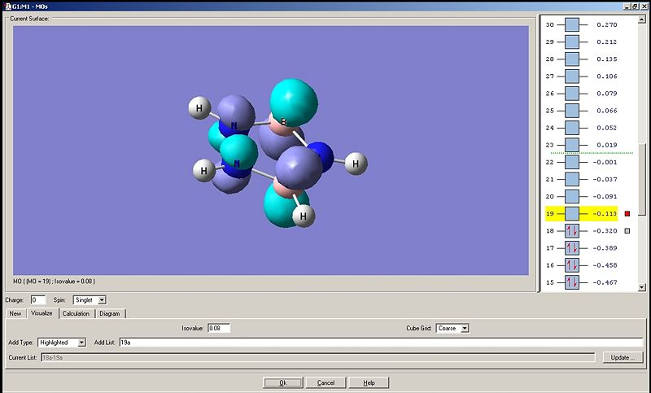Click the MO list scroll up arrow
This screenshot has height=393, width=651.
642,20
